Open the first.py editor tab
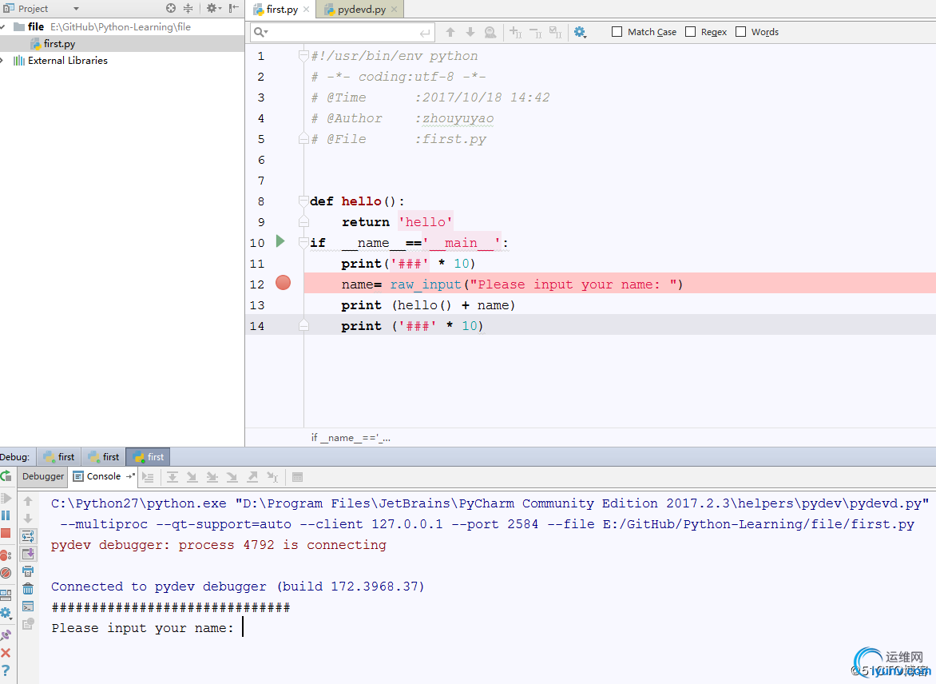 point(281,9)
